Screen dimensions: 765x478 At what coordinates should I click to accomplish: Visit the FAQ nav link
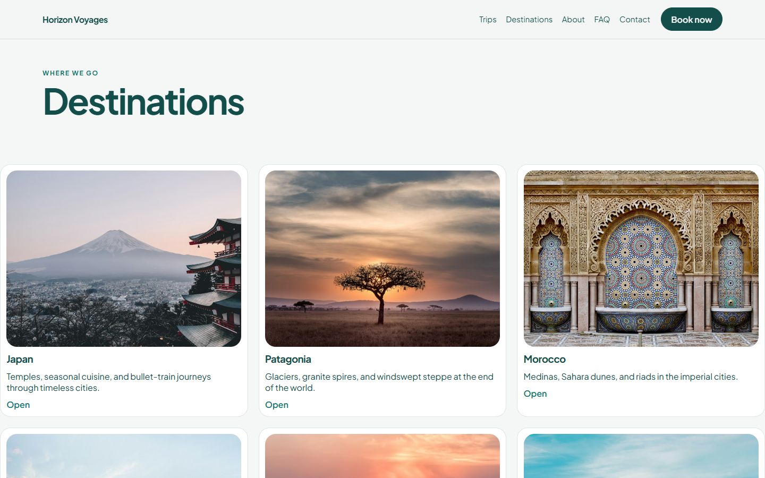pos(602,20)
